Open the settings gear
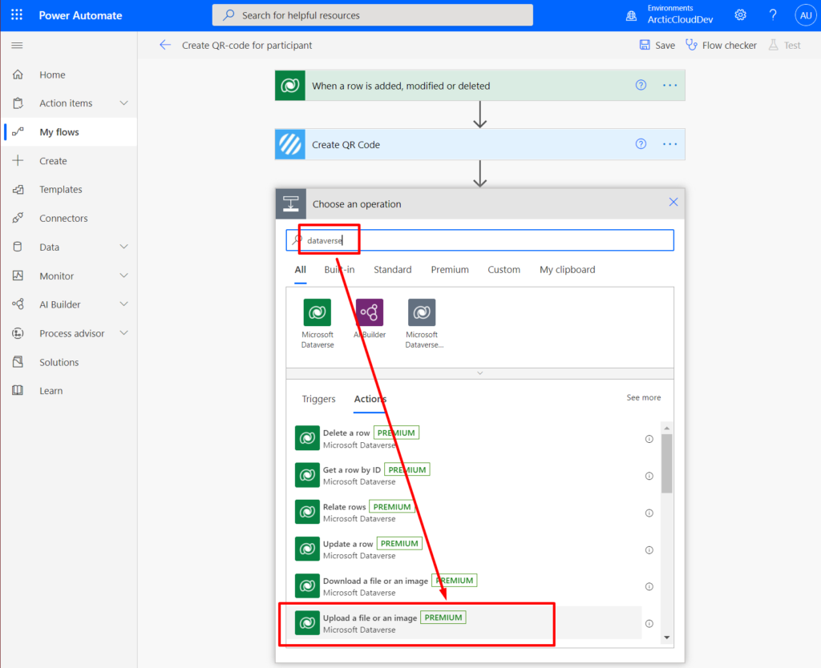The height and width of the screenshot is (668, 821). click(x=740, y=15)
